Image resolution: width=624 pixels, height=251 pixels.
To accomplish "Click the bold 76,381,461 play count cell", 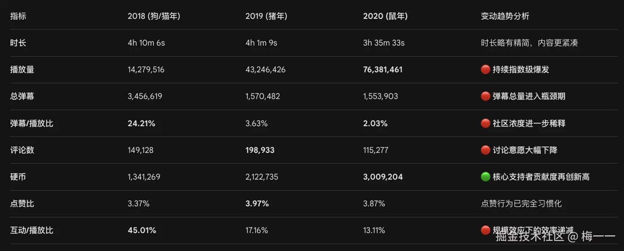I will coord(383,70).
